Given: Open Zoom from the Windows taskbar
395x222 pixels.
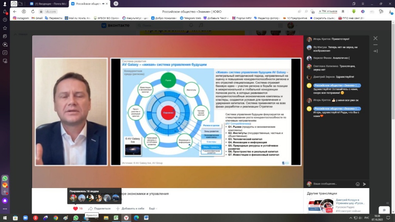Looking at the screenshot, I should pyautogui.click(x=25, y=218).
